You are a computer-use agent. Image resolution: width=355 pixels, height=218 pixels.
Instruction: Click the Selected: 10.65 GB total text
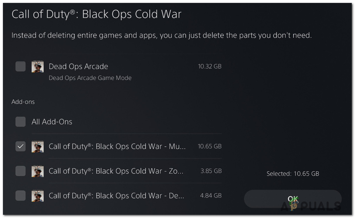pyautogui.click(x=293, y=174)
